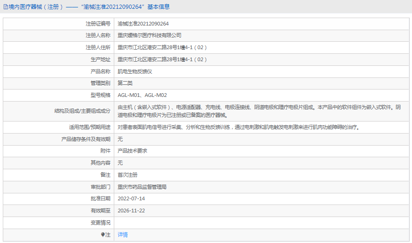
Task: Click approval department 重庆市药品监督管理局
Action: point(142,187)
